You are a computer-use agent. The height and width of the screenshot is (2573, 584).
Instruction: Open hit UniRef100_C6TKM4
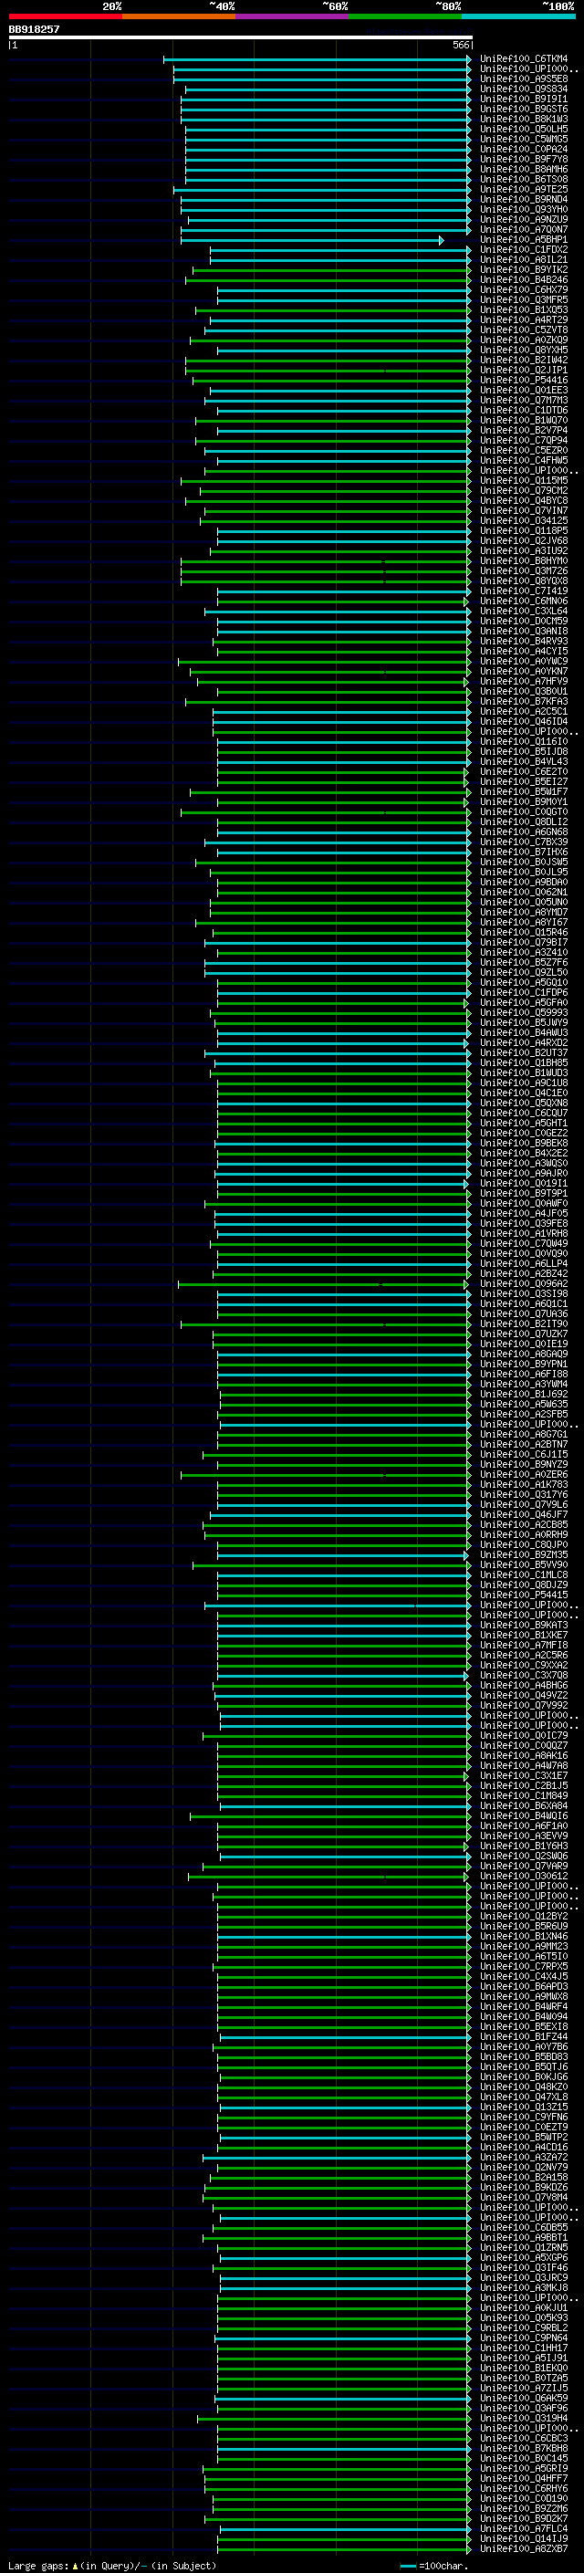tap(524, 59)
